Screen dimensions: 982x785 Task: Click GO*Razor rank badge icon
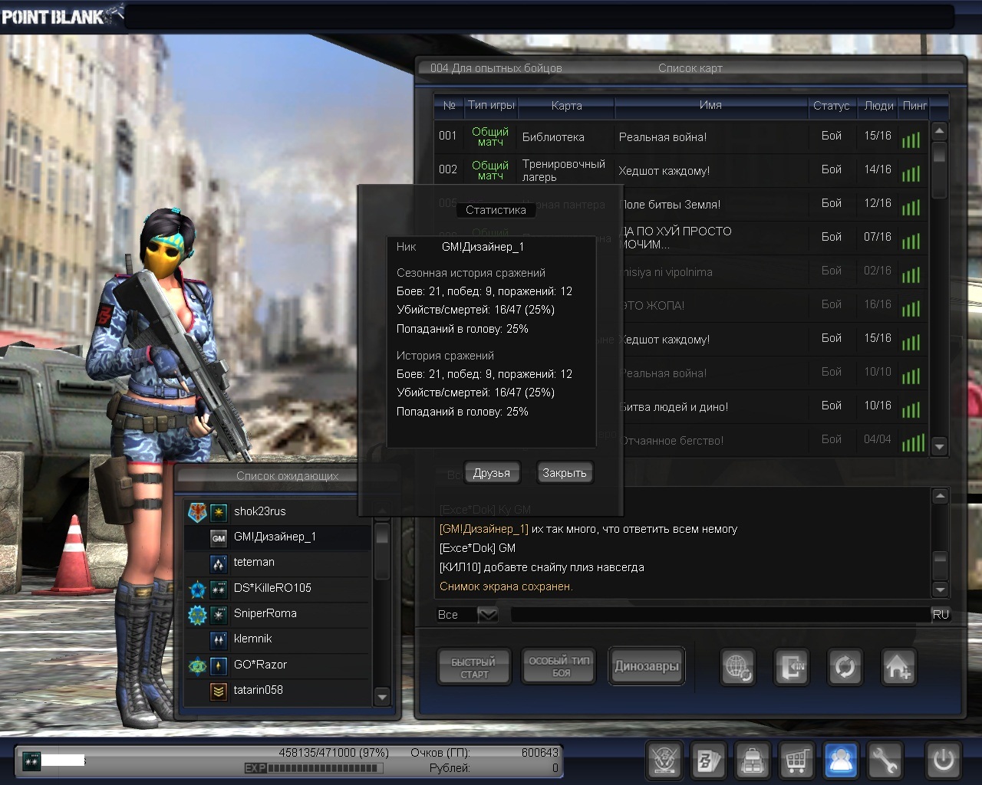[219, 665]
